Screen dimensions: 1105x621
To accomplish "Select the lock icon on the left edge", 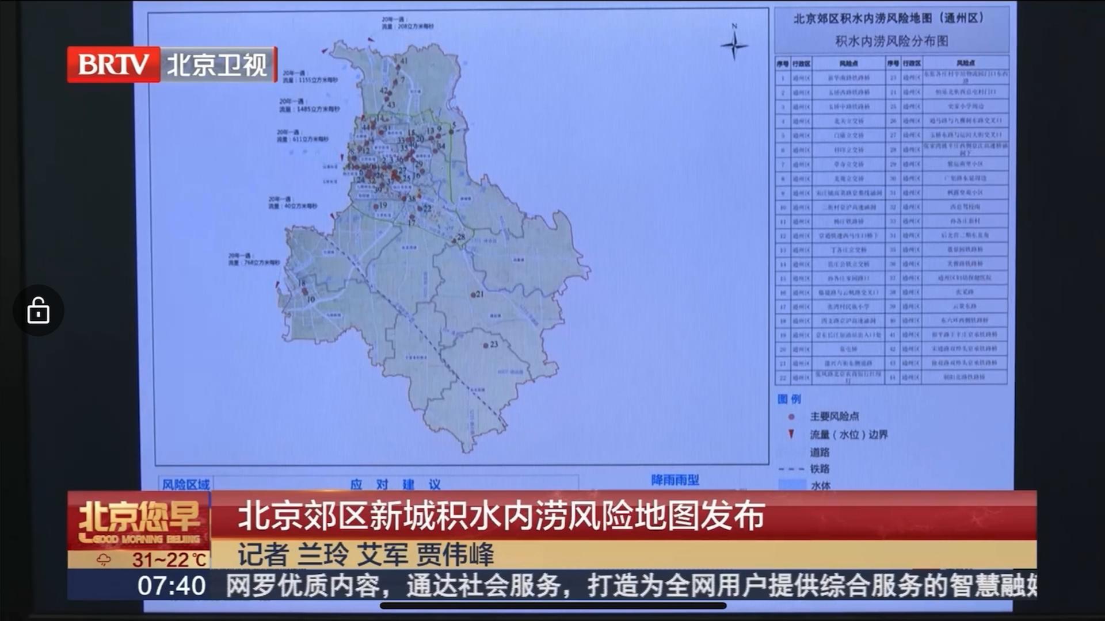I will pos(38,310).
